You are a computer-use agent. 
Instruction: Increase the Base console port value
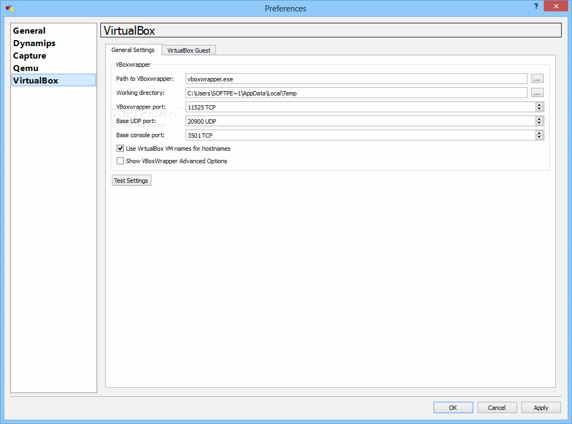539,133
